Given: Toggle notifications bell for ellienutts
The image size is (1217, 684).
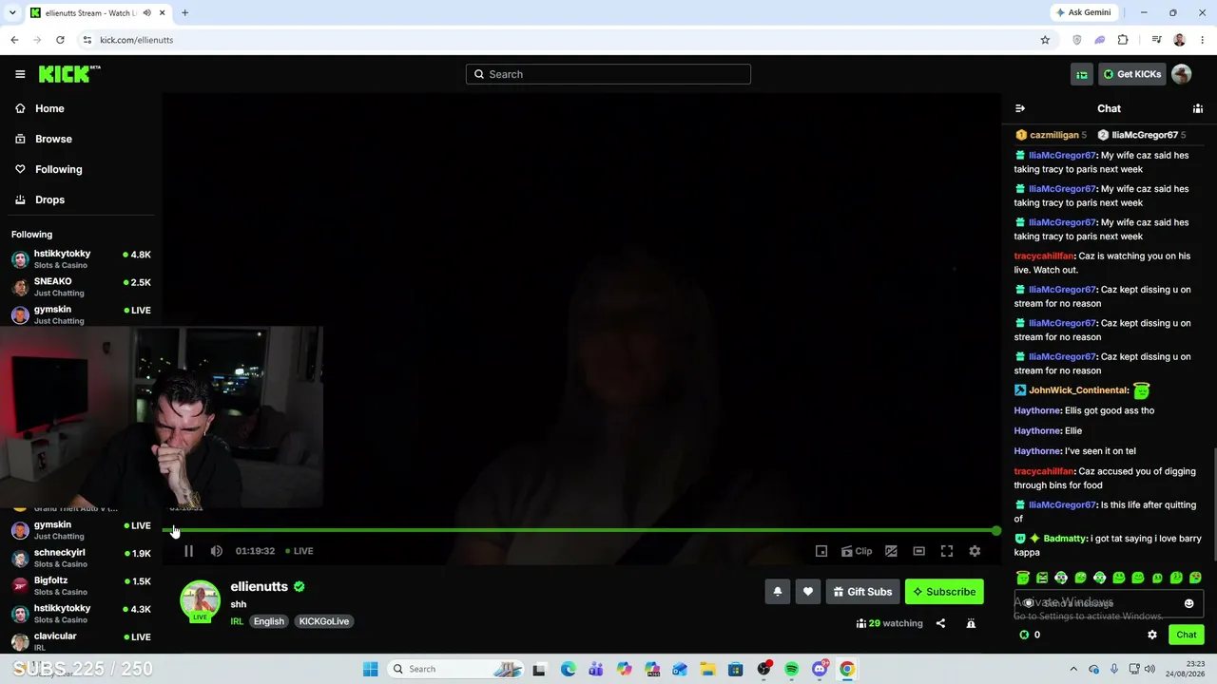Looking at the screenshot, I should click(778, 592).
